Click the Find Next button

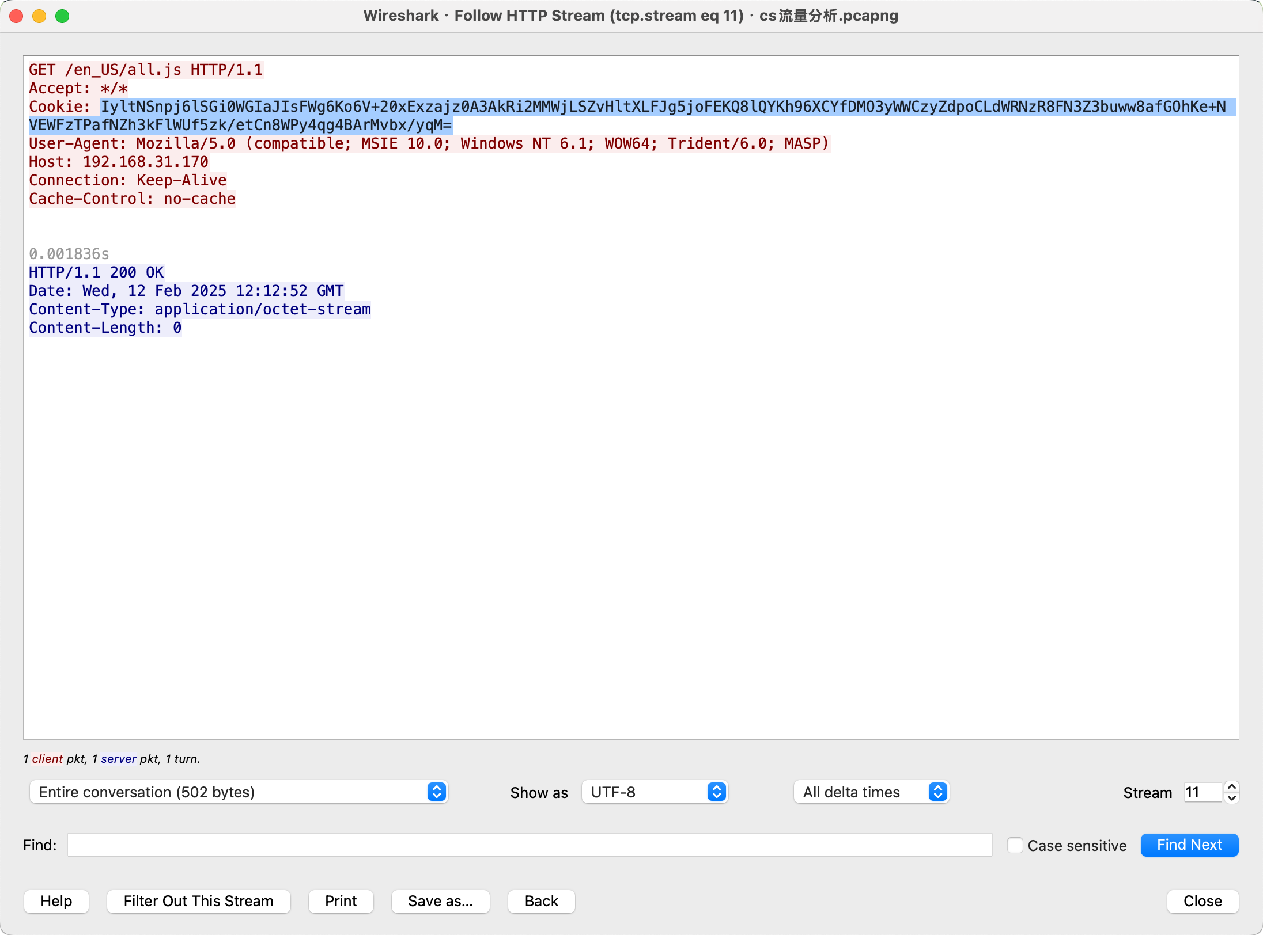pyautogui.click(x=1189, y=845)
